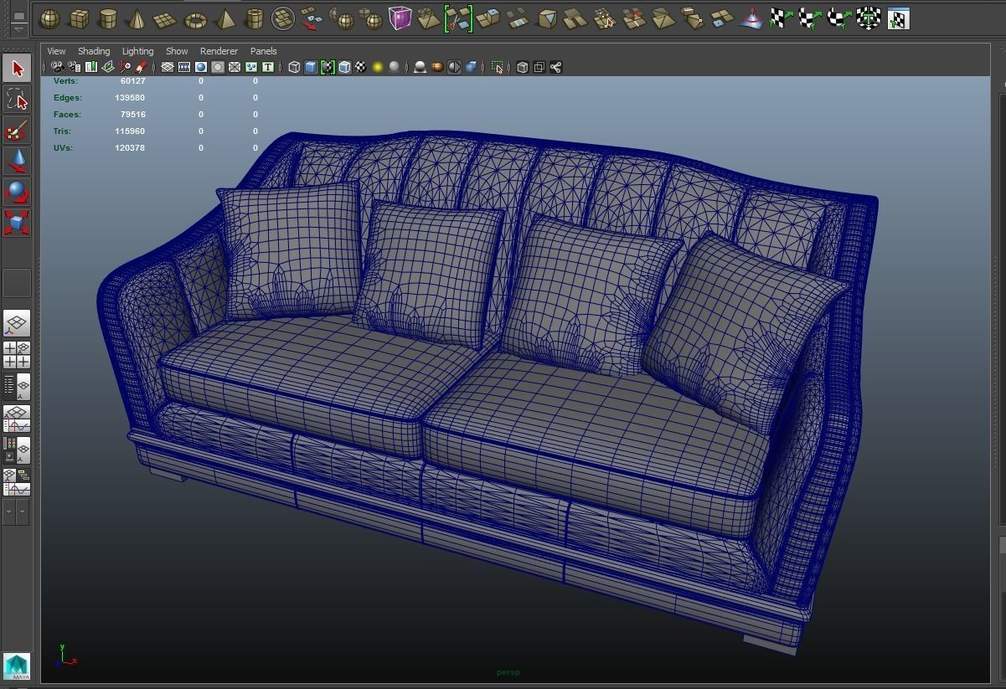Open the View panel menu
1006x689 pixels.
pos(56,51)
